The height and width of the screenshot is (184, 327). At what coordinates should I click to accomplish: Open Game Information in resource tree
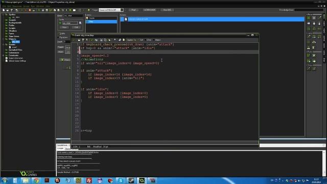pyautogui.click(x=15, y=58)
